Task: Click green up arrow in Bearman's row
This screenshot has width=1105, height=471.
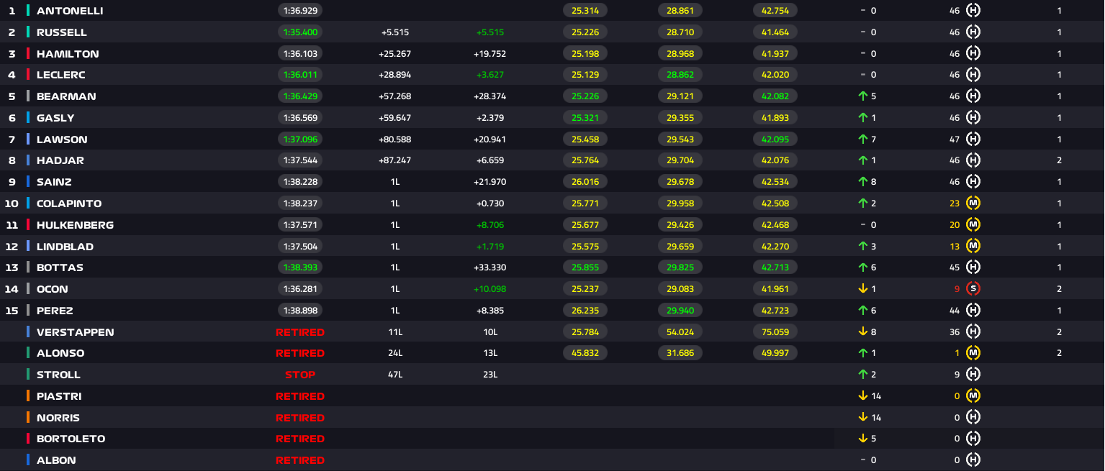Action: point(862,96)
